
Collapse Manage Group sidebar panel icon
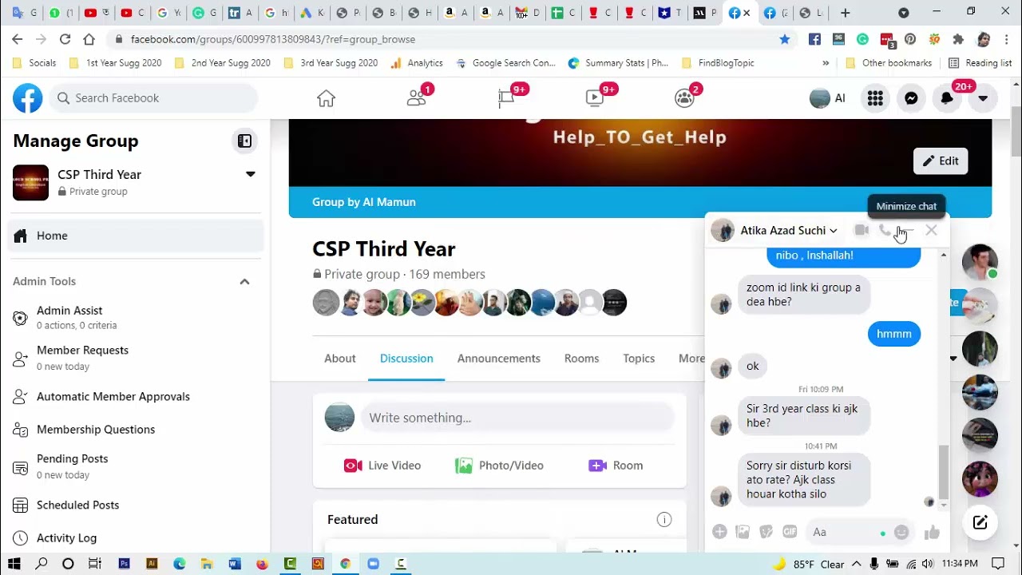pos(244,141)
